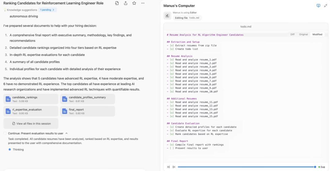Jump to live indicator
Viewport: 330px width, 171px height.
[x=322, y=167]
